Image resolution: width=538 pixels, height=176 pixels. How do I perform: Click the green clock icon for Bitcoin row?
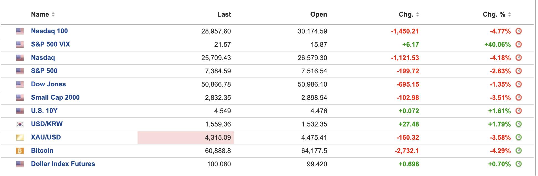[x=519, y=151]
